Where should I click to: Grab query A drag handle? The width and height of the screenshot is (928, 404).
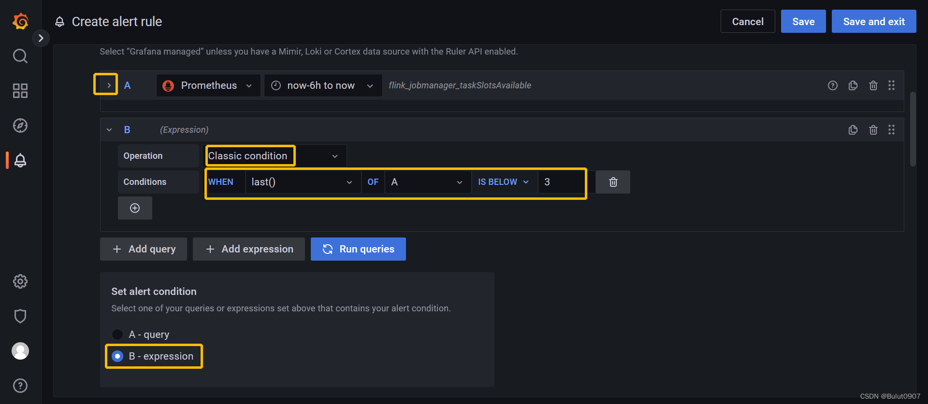tap(892, 85)
